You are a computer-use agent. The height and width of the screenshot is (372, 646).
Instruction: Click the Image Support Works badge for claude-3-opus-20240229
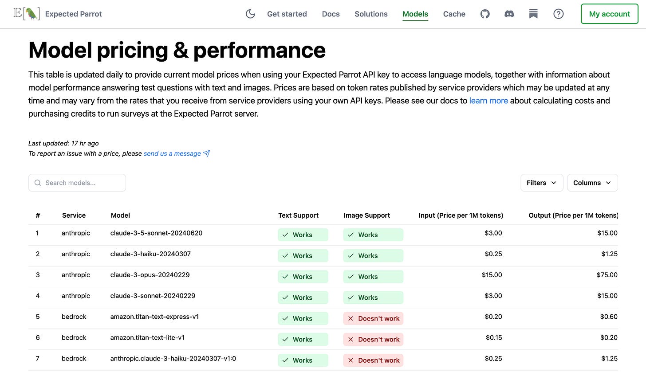click(x=373, y=277)
